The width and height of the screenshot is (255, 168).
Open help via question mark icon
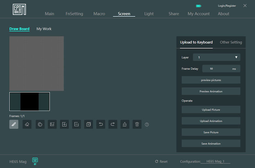coord(147,125)
